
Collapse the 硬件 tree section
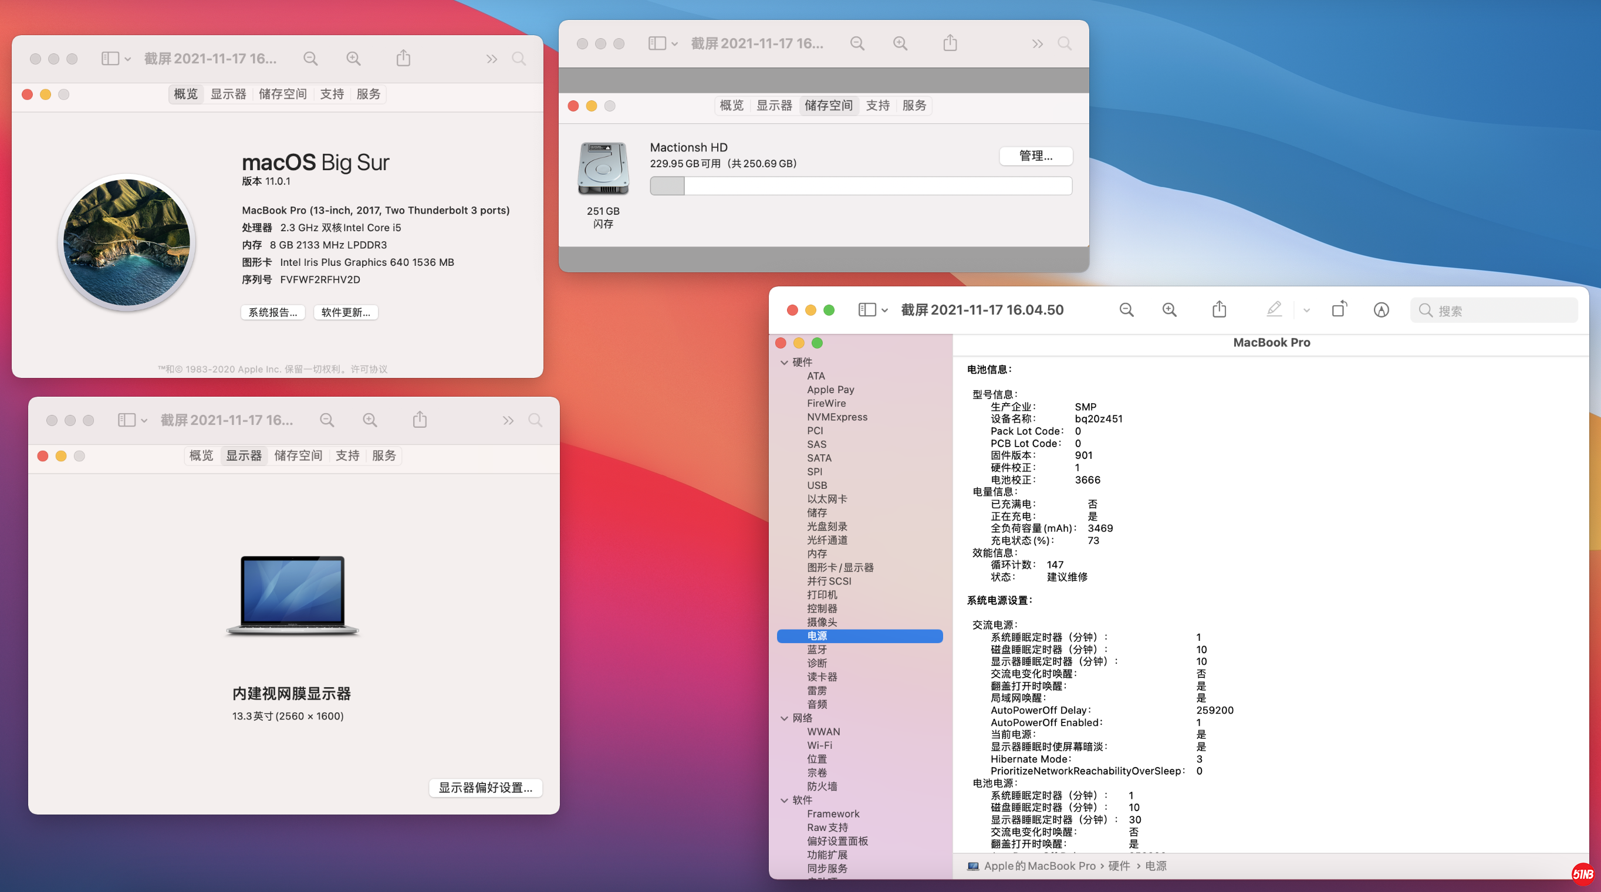click(784, 363)
